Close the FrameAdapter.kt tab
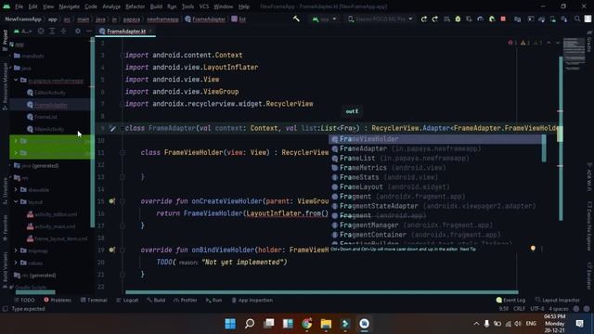This screenshot has width=594, height=334. click(150, 31)
